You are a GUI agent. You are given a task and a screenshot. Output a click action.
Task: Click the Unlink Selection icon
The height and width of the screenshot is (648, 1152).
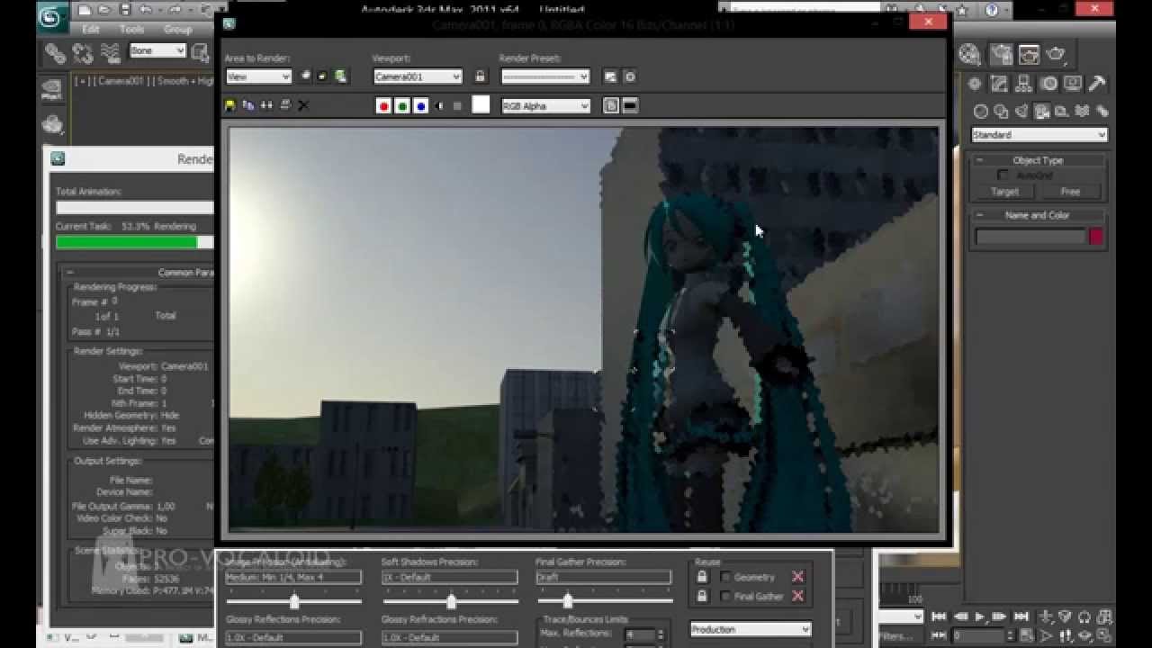[83, 53]
